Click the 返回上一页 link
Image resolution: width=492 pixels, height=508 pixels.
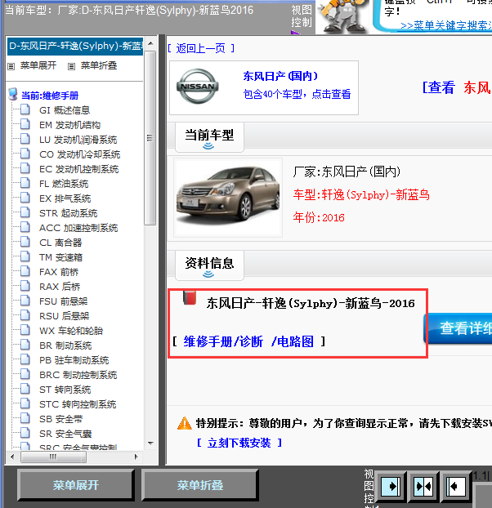coord(201,49)
